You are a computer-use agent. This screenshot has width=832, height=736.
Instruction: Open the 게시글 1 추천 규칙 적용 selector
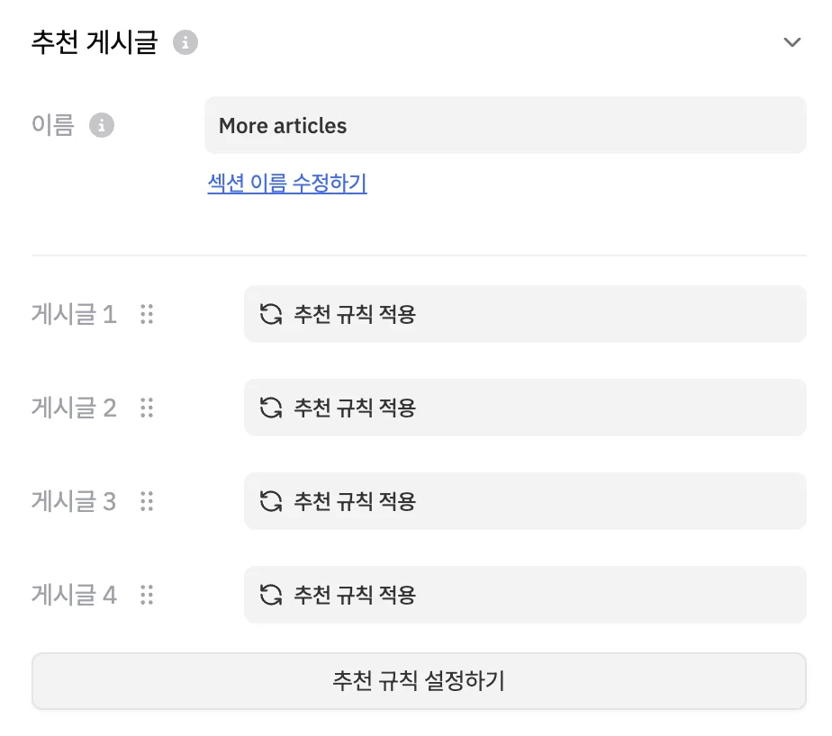(x=524, y=314)
